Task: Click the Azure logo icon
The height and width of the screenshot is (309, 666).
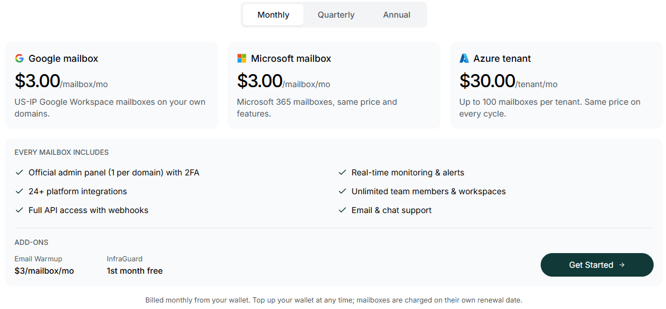Action: (x=464, y=58)
